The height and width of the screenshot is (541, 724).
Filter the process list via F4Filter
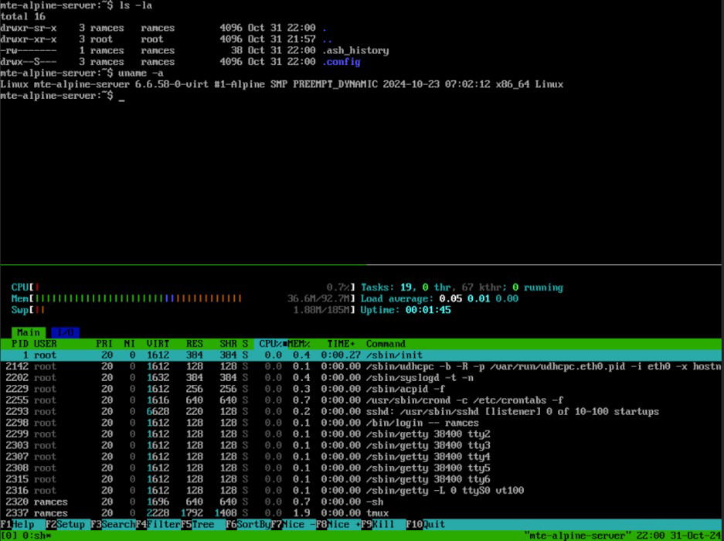(x=158, y=523)
